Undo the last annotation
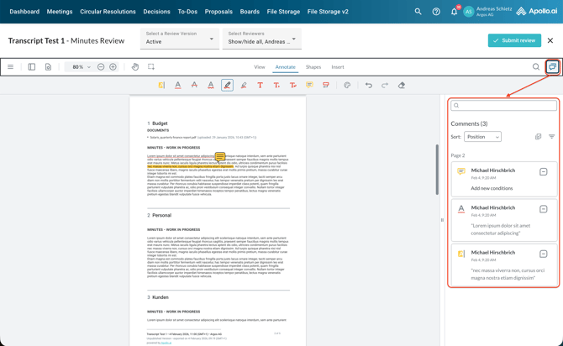 [x=368, y=85]
